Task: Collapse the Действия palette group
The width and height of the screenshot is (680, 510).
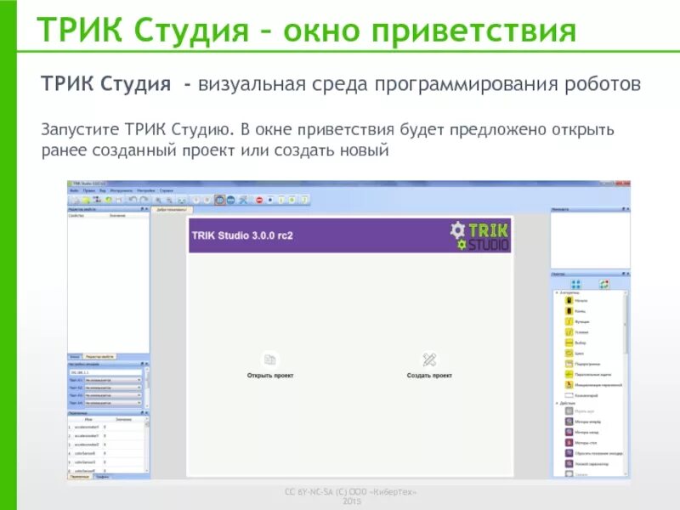Action: (558, 403)
